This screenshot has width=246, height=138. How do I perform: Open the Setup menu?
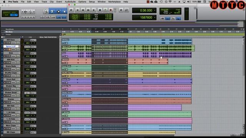point(92,2)
